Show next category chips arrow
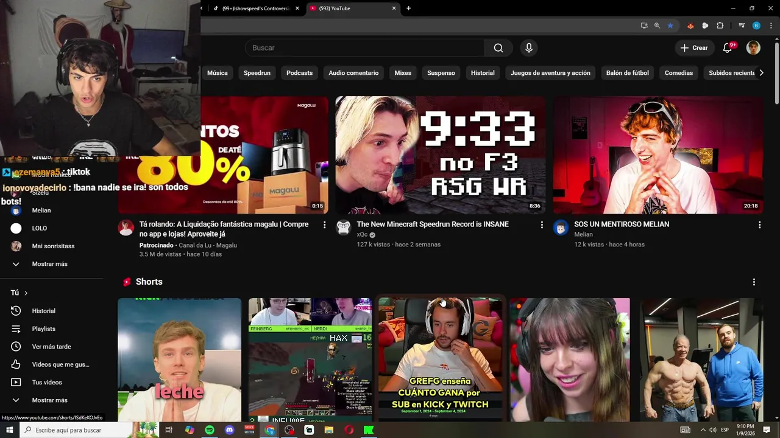 point(760,73)
